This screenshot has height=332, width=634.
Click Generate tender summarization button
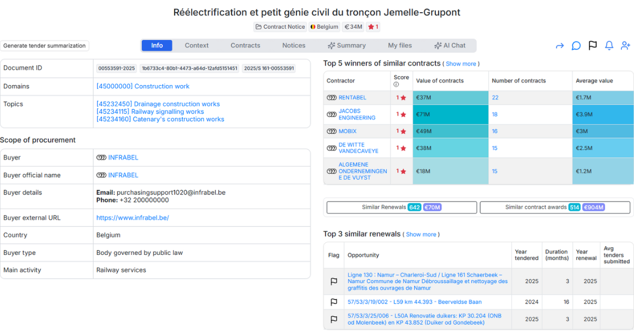click(44, 46)
